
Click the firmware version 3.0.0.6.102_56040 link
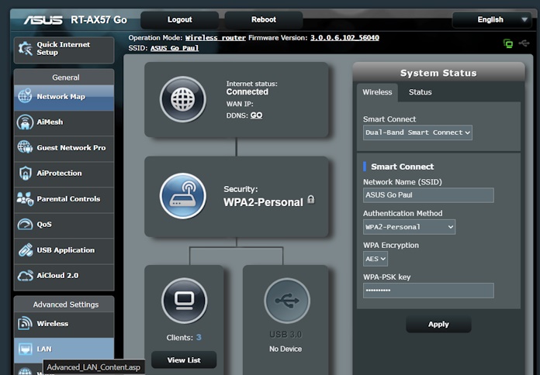[344, 38]
